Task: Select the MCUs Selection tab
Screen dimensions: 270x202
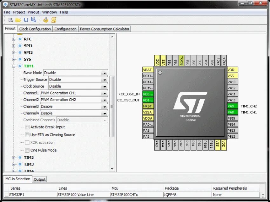Action: 18,179
